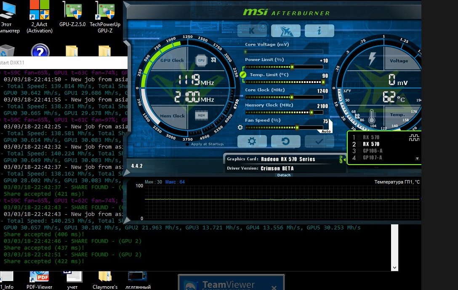Click the miner console scrollbar down arrow
Viewport: 458px width, 290px height.
(x=394, y=267)
